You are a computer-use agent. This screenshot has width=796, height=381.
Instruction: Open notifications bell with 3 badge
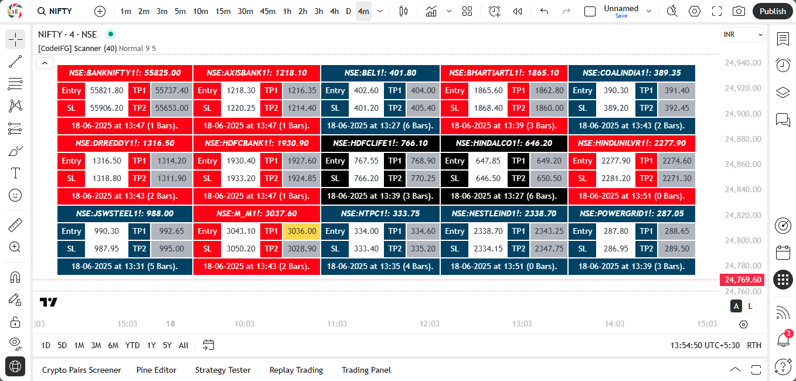coord(783,339)
